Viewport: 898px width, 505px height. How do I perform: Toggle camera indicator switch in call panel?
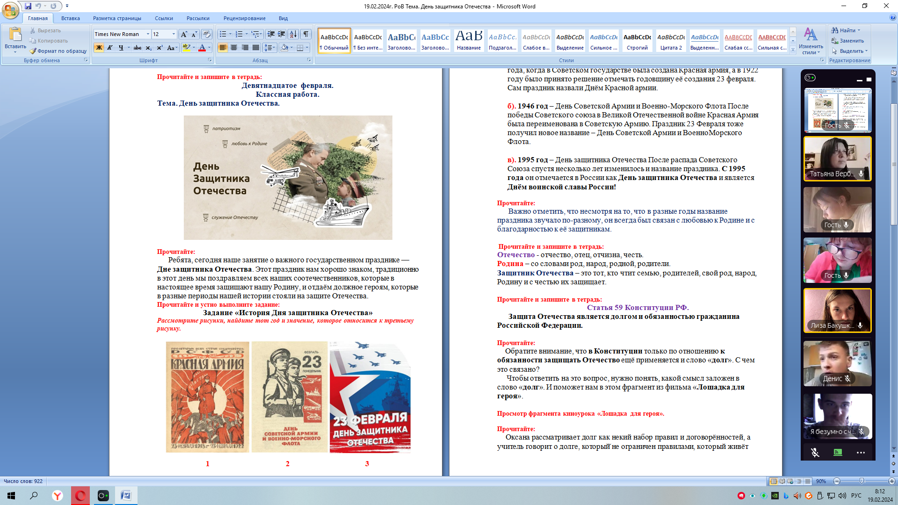point(810,78)
